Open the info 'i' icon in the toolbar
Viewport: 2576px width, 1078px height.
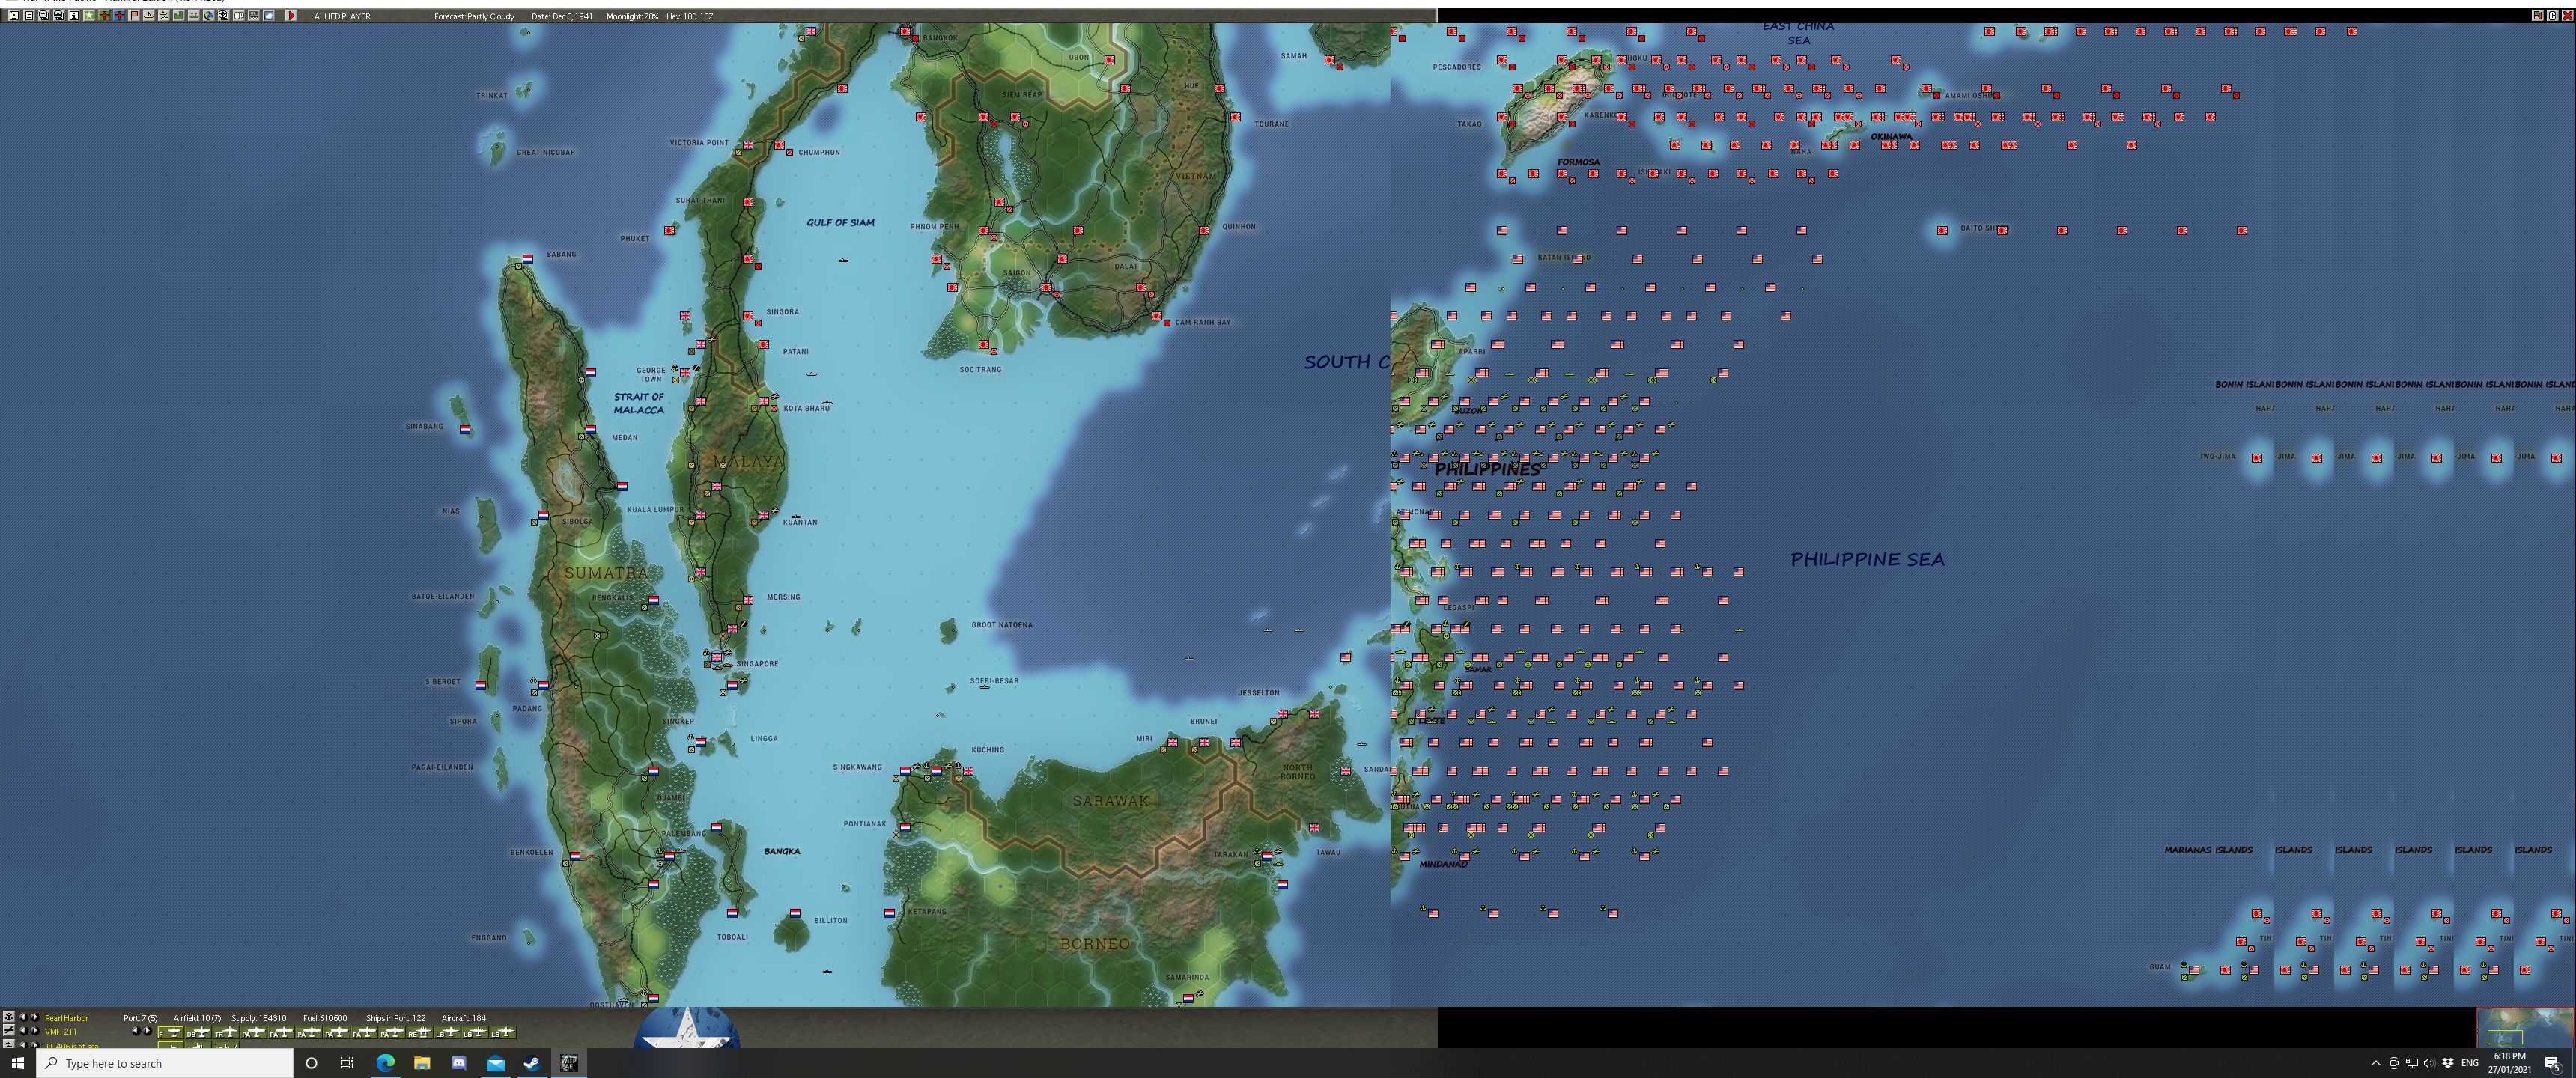click(x=74, y=16)
